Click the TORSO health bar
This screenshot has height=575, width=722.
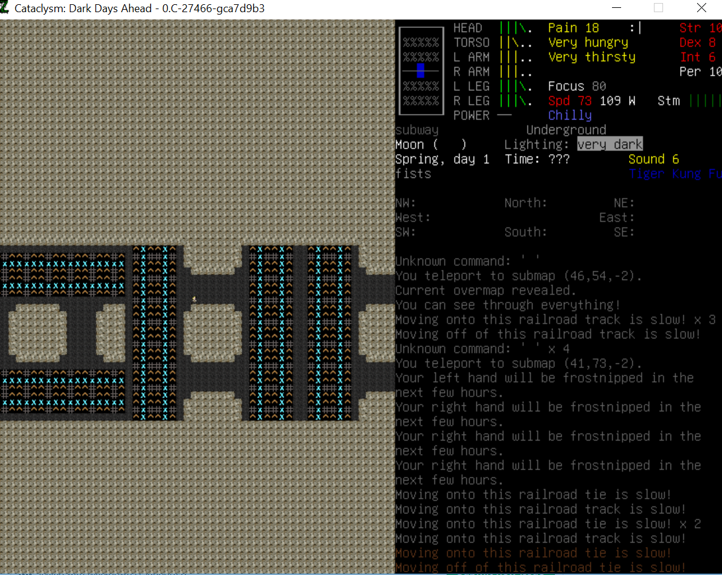516,43
